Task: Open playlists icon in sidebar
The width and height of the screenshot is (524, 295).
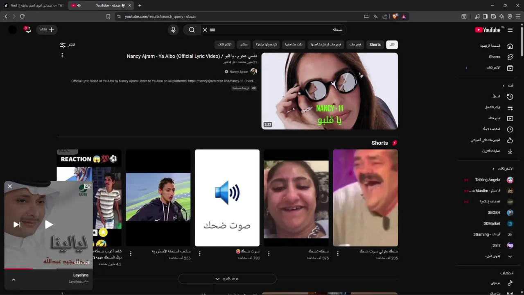Action: point(510,108)
